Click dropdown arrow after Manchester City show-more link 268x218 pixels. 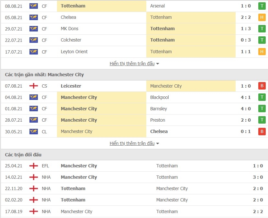click(158, 143)
